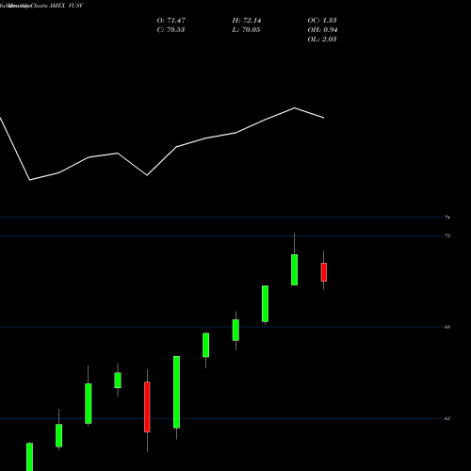
Task: Select the high value H: 72.14
Action: [x=247, y=21]
